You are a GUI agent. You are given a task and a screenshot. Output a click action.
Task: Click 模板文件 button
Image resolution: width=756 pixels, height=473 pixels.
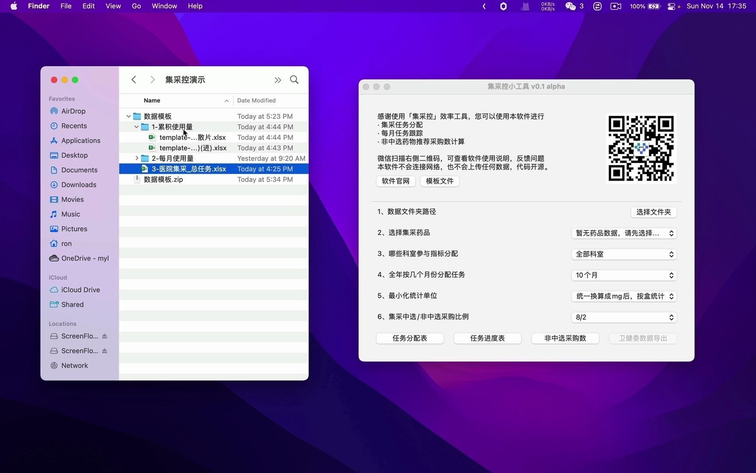tap(440, 181)
